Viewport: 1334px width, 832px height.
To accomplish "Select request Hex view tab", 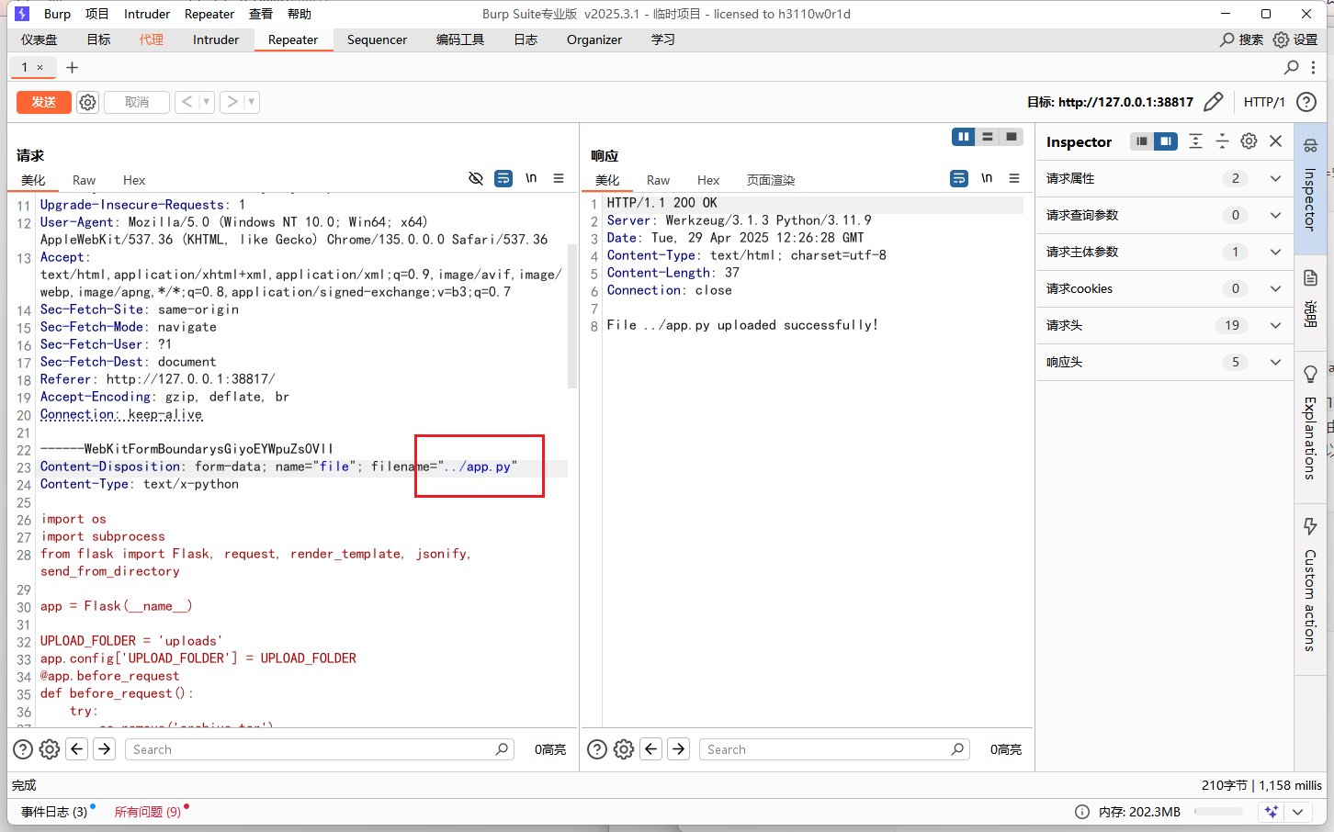I will (134, 180).
